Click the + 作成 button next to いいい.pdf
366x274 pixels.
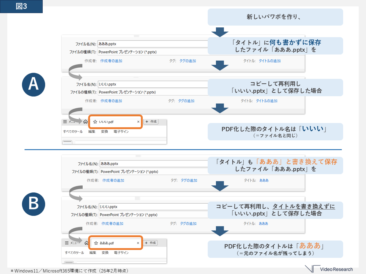(x=151, y=122)
